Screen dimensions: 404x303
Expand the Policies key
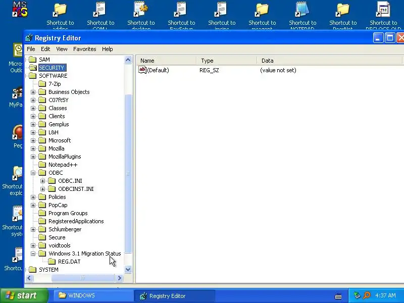[33, 197]
